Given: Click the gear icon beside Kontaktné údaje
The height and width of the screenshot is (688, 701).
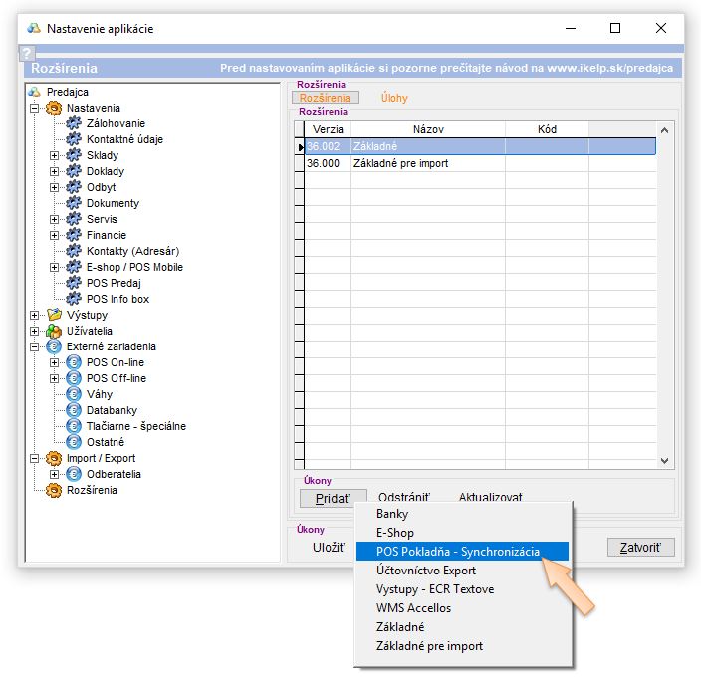Looking at the screenshot, I should pos(74,139).
